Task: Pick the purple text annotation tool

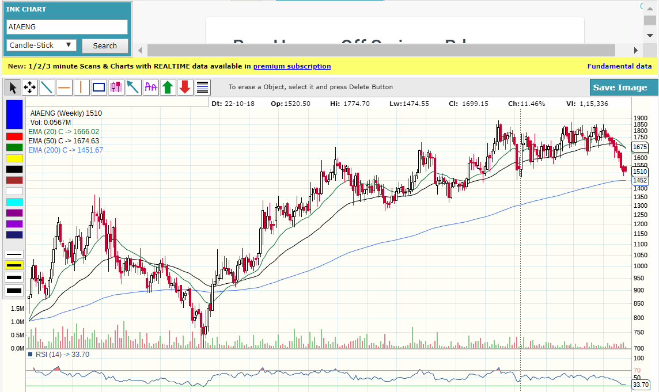Action: (x=151, y=87)
